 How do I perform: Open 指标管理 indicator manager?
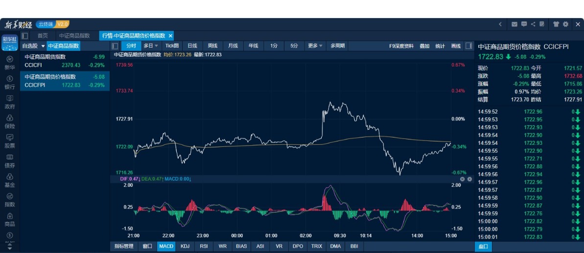click(124, 246)
